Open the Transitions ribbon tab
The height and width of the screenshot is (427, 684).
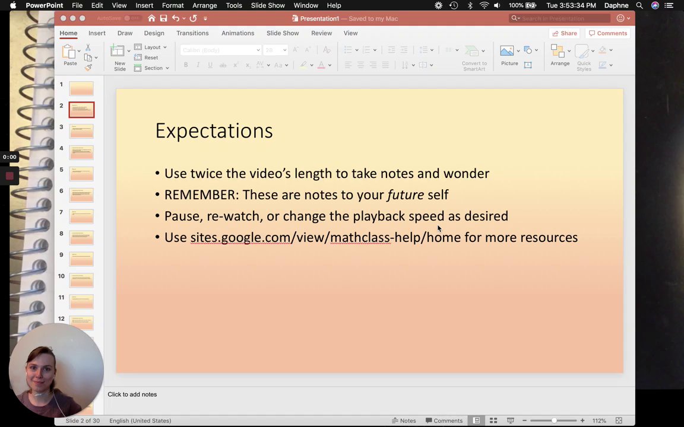[x=192, y=33]
